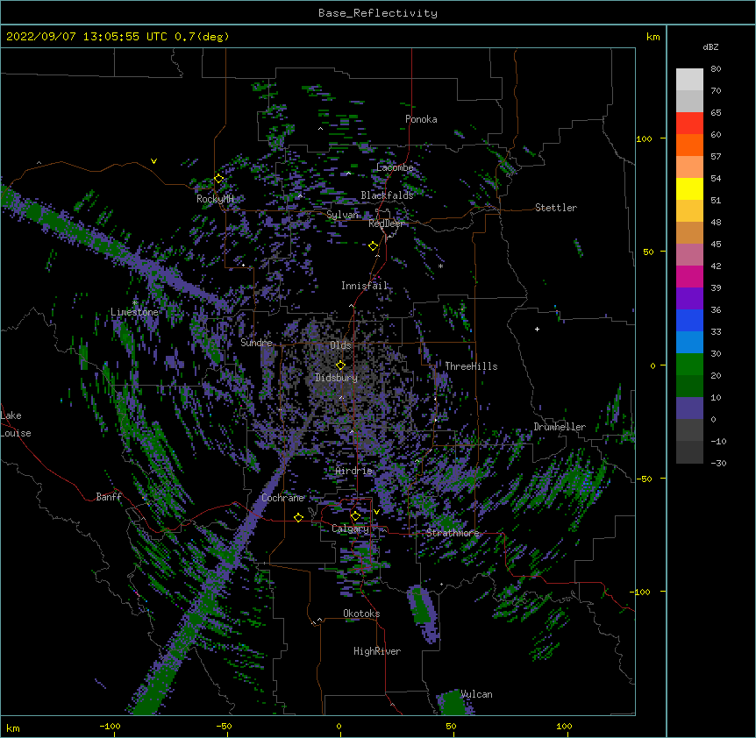Click the Sylvan label
The width and height of the screenshot is (756, 738).
pos(342,215)
